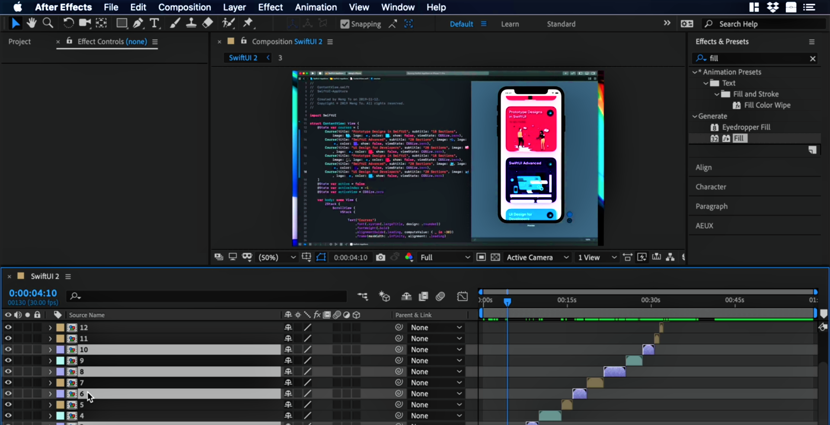
Task: Click the Take Snapshot camera icon
Action: coord(380,257)
